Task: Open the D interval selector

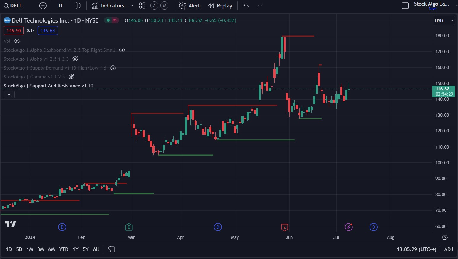Action: click(x=61, y=6)
